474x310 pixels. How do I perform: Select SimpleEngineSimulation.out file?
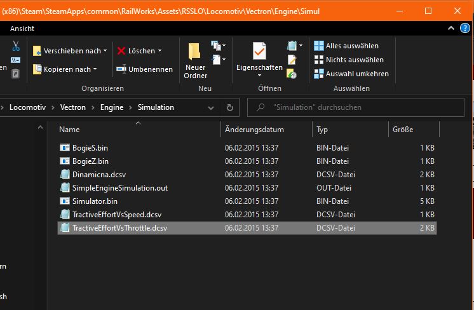247,187
